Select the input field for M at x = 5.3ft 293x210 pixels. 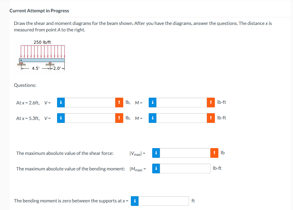tap(181, 118)
